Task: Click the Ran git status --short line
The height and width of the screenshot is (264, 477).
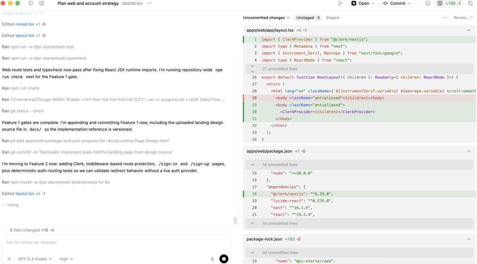Action: (23, 111)
